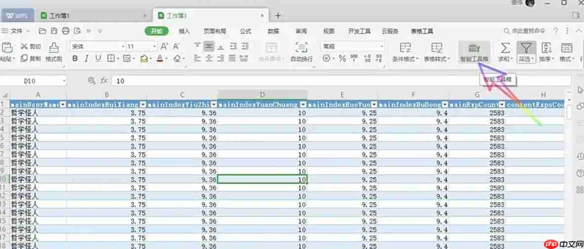The width and height of the screenshot is (584, 249).
Task: Click the command search box 点此查找命令
Action: 524,31
